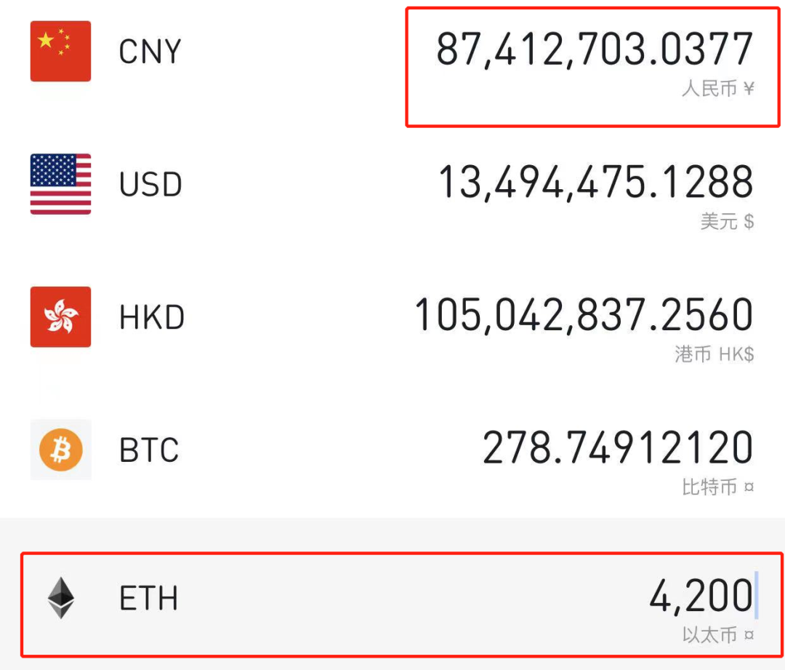
Task: Click the 美元 $ currency name
Action: [727, 221]
